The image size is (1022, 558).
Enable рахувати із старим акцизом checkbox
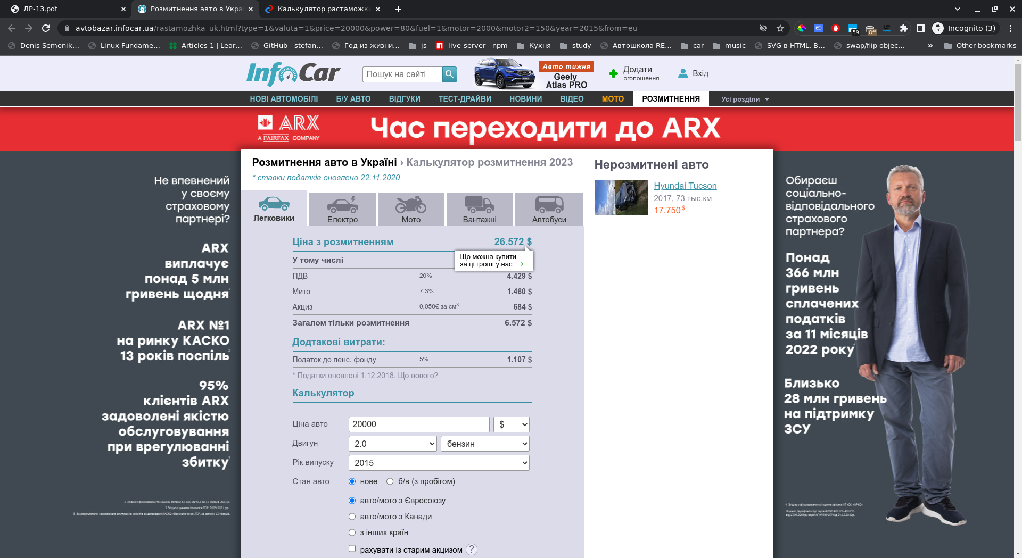click(352, 548)
